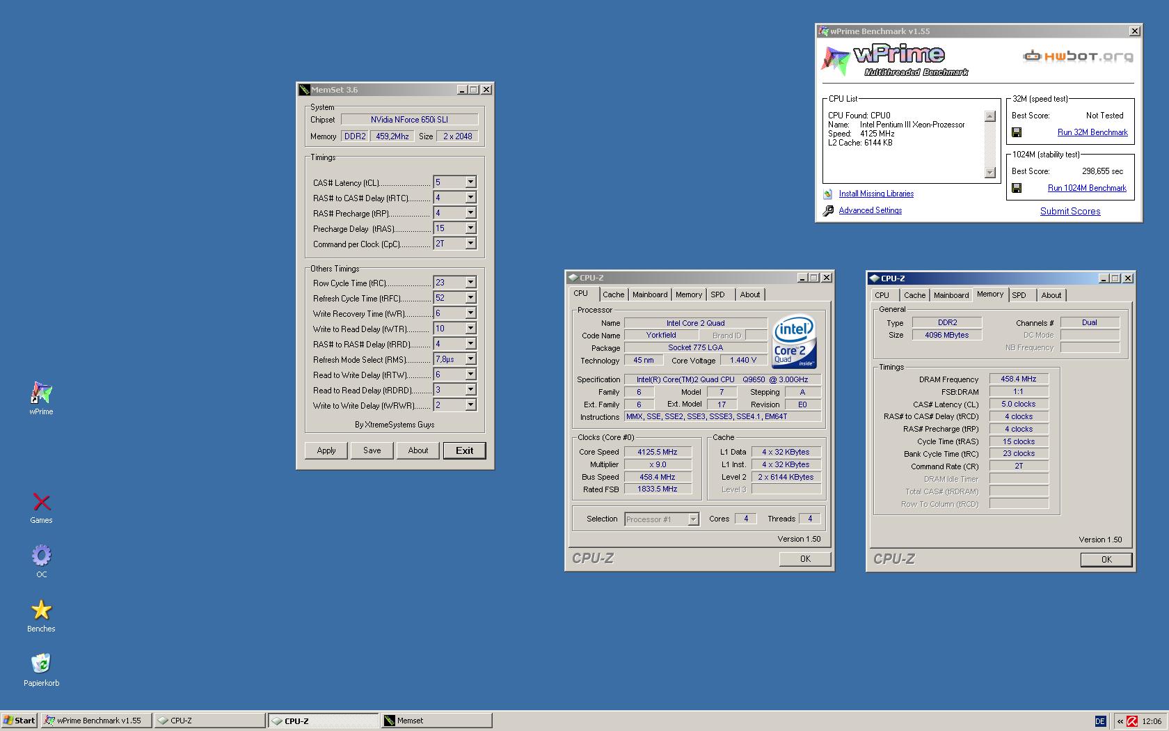The width and height of the screenshot is (1169, 731).
Task: Click the floppy icon beside Run 32M Benchmark
Action: pos(1017,132)
